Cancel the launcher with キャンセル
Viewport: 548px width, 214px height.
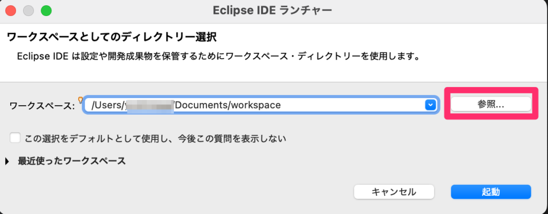(x=394, y=192)
